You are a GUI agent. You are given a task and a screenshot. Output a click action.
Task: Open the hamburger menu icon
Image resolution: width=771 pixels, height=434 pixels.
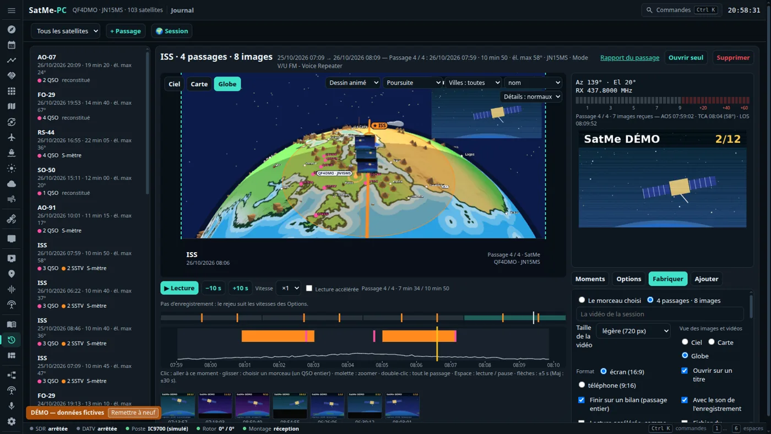pos(12,10)
